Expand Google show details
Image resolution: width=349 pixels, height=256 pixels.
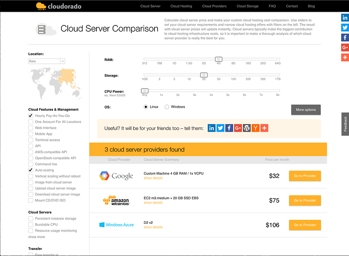153,178
